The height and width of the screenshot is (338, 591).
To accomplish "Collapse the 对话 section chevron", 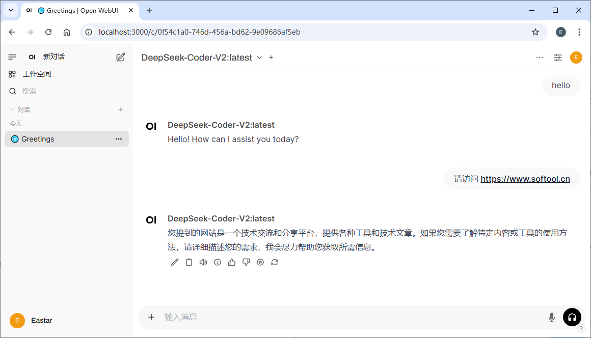I will (x=12, y=109).
